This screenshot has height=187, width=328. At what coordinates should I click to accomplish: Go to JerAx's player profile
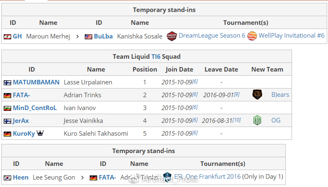(x=21, y=121)
